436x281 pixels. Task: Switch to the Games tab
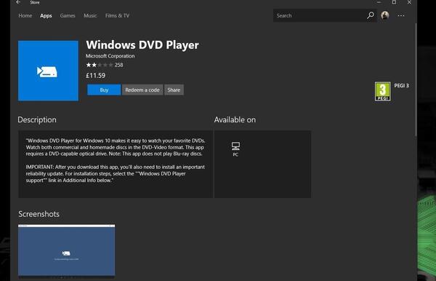(68, 15)
